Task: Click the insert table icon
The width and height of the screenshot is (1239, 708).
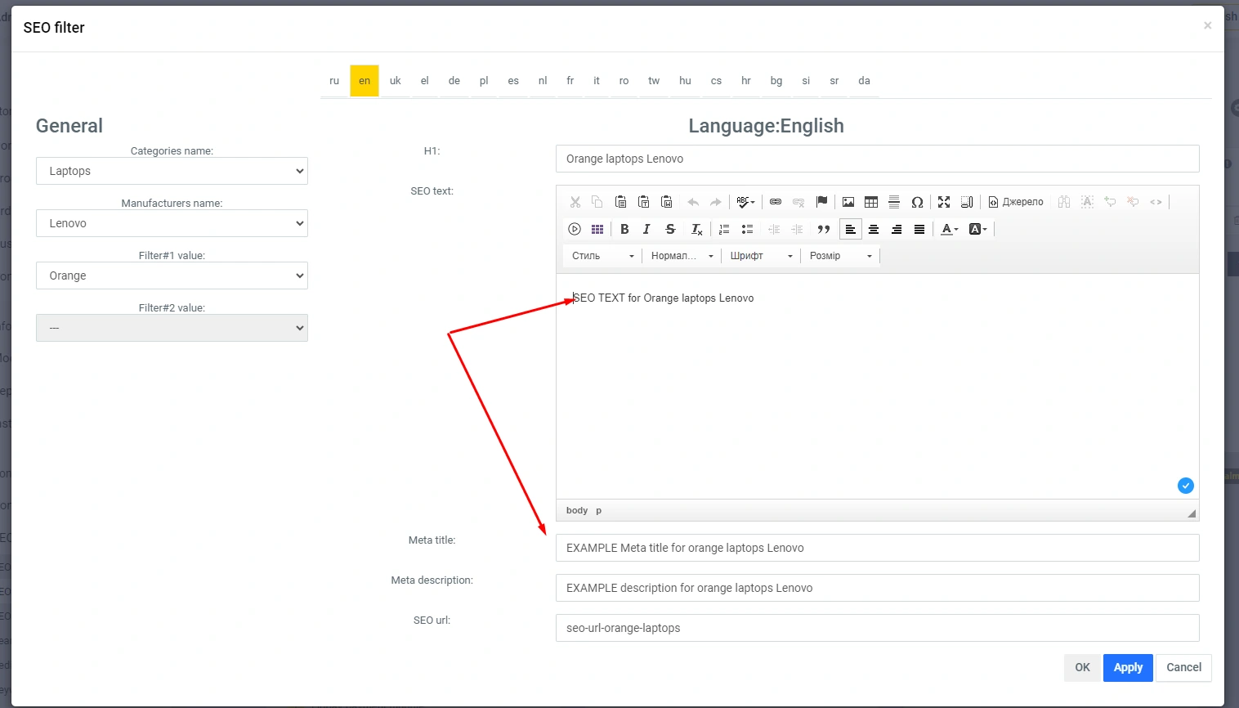Action: tap(871, 202)
